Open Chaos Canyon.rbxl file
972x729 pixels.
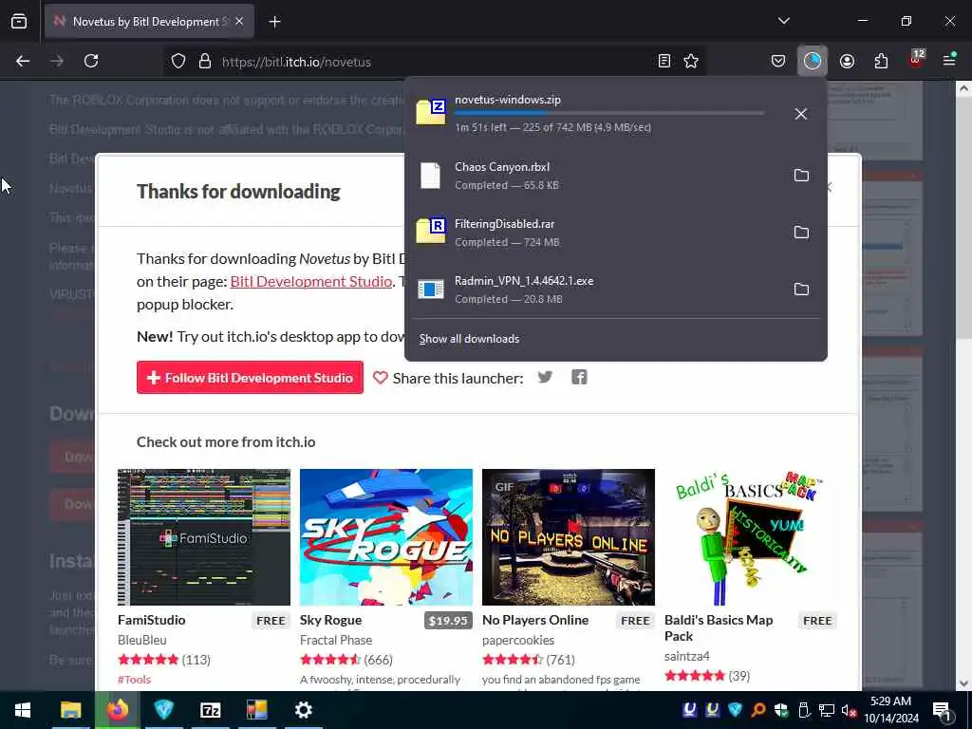click(595, 176)
